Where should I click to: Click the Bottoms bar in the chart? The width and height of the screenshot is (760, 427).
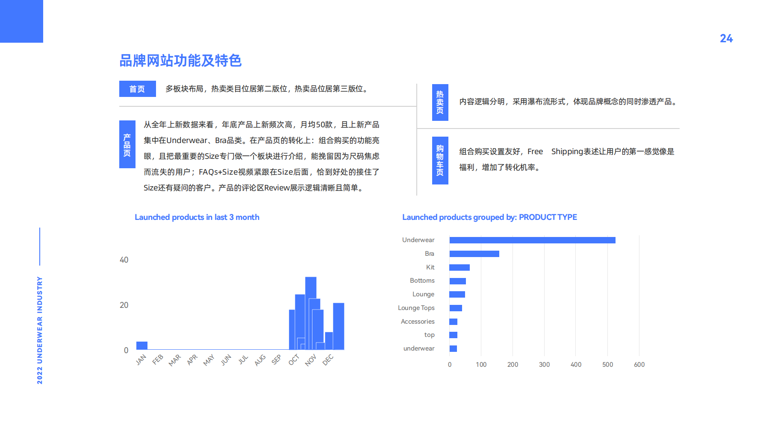(458, 281)
